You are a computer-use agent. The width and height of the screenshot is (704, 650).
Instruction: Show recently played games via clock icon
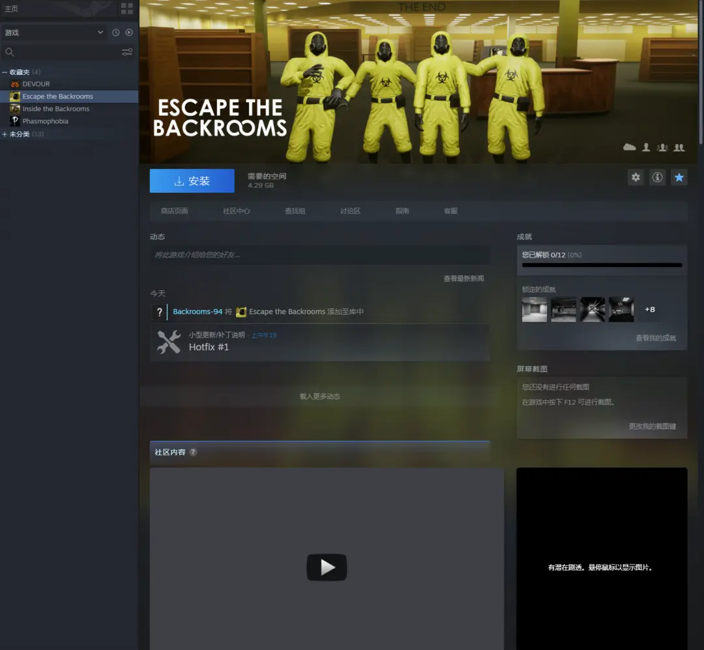point(116,33)
